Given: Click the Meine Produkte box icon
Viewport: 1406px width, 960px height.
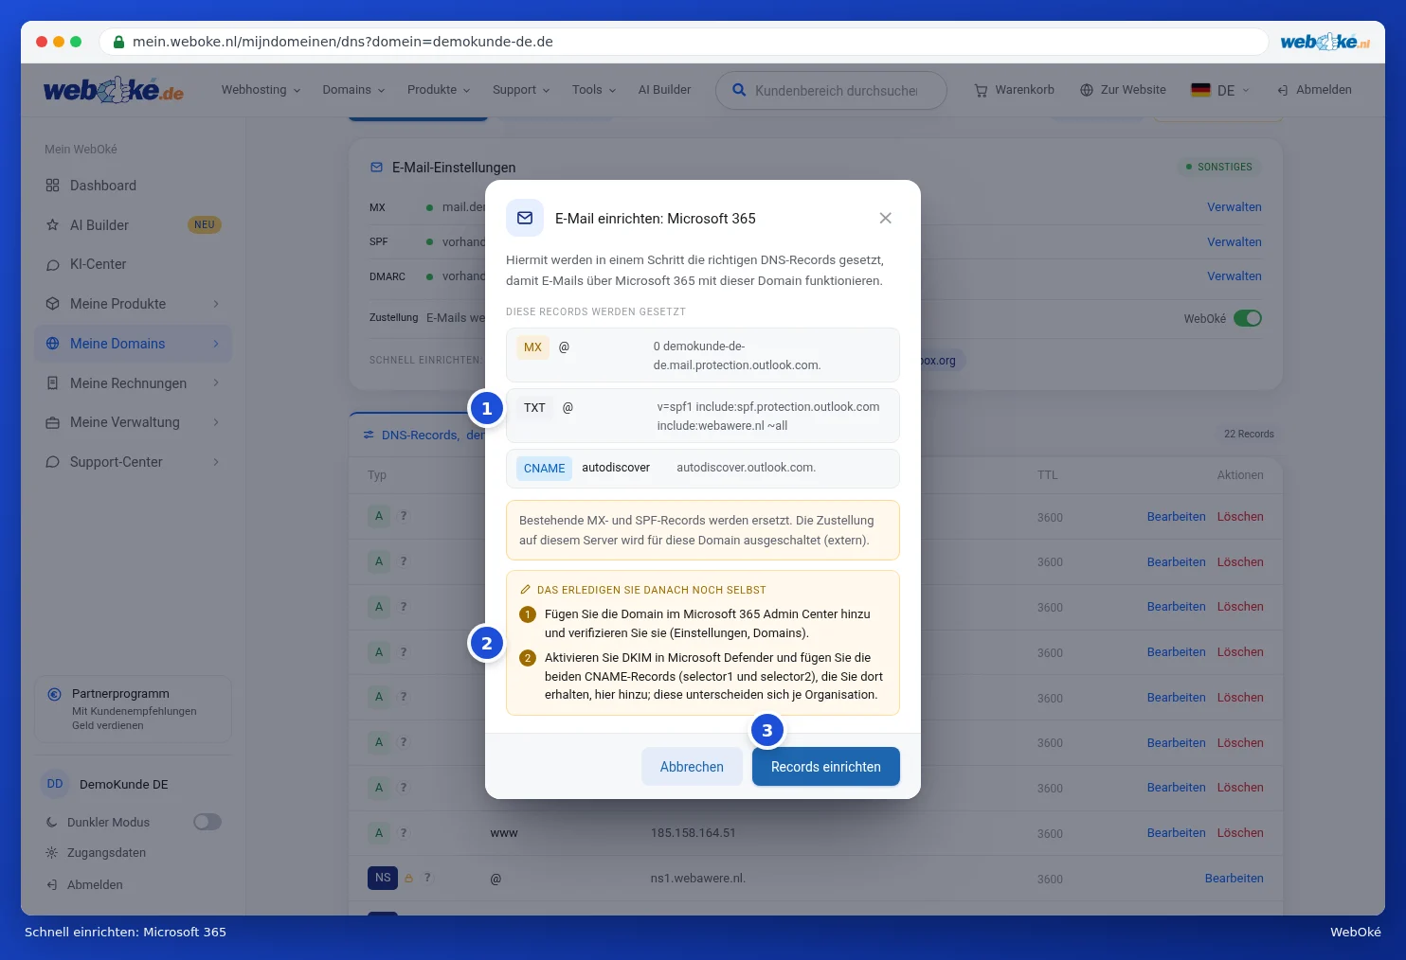Looking at the screenshot, I should point(52,304).
